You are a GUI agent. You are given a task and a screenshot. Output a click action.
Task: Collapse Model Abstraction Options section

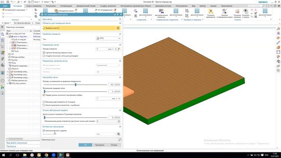[x=120, y=110]
